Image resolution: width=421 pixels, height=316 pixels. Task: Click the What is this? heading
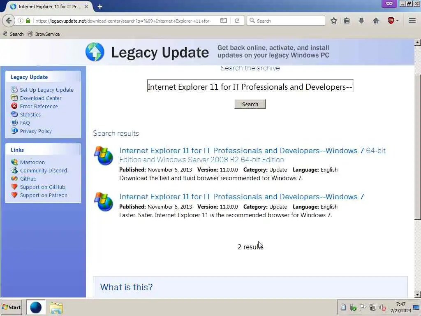[126, 287]
